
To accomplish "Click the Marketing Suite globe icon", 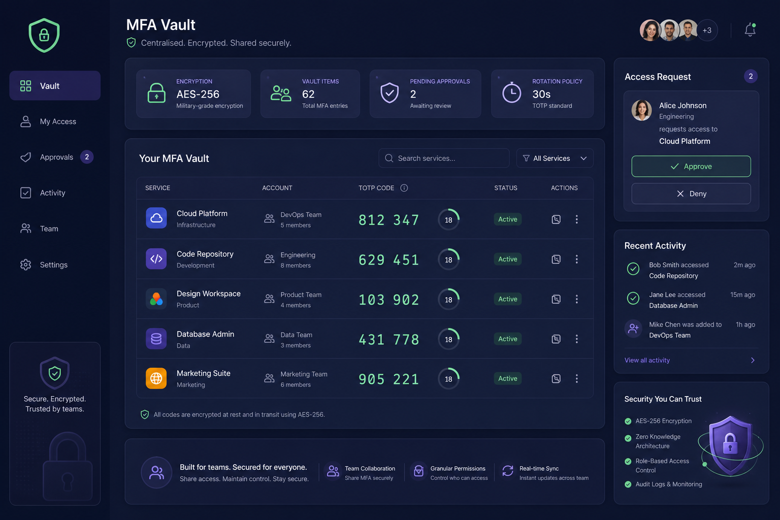I will click(x=156, y=378).
